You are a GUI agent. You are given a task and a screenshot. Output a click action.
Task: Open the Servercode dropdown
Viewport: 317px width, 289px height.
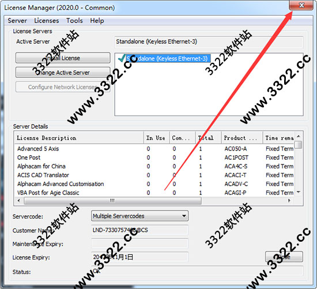click(x=139, y=216)
